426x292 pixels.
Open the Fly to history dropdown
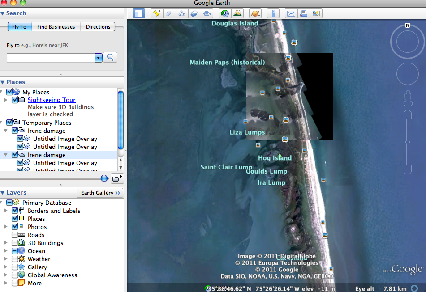pyautogui.click(x=99, y=58)
